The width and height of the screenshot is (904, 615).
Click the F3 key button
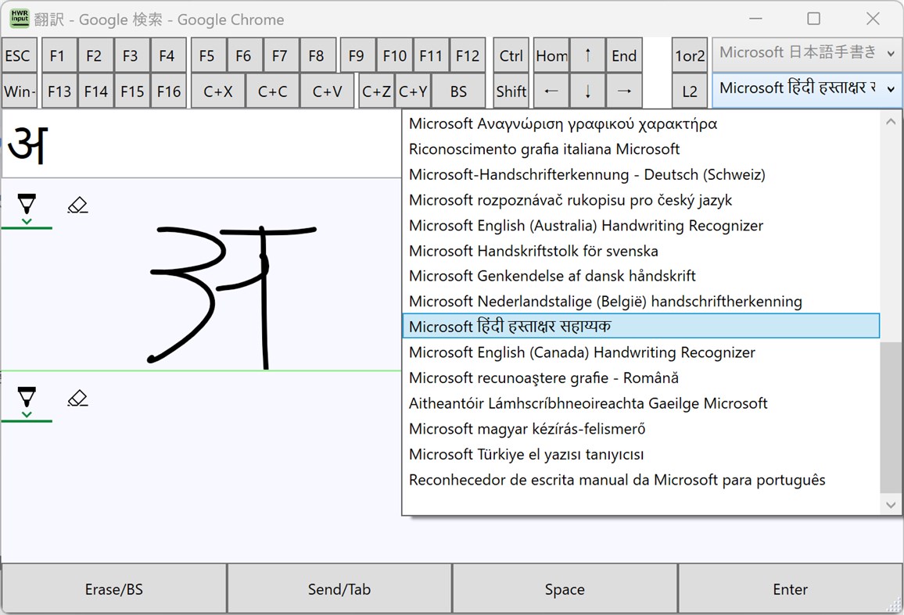click(x=131, y=55)
